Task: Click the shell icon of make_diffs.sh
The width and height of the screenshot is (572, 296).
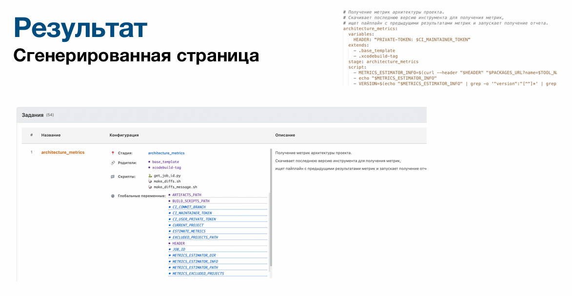Action: tap(150, 181)
